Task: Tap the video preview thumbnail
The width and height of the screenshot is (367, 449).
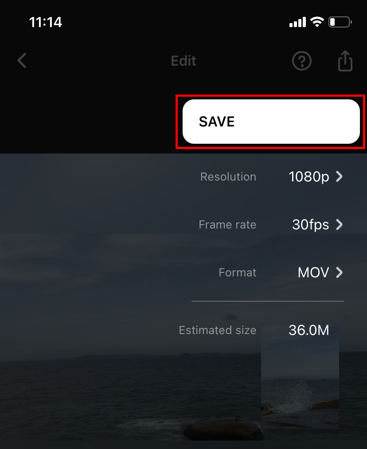Action: coord(300,377)
